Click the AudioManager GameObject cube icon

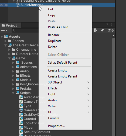click(18, 5)
